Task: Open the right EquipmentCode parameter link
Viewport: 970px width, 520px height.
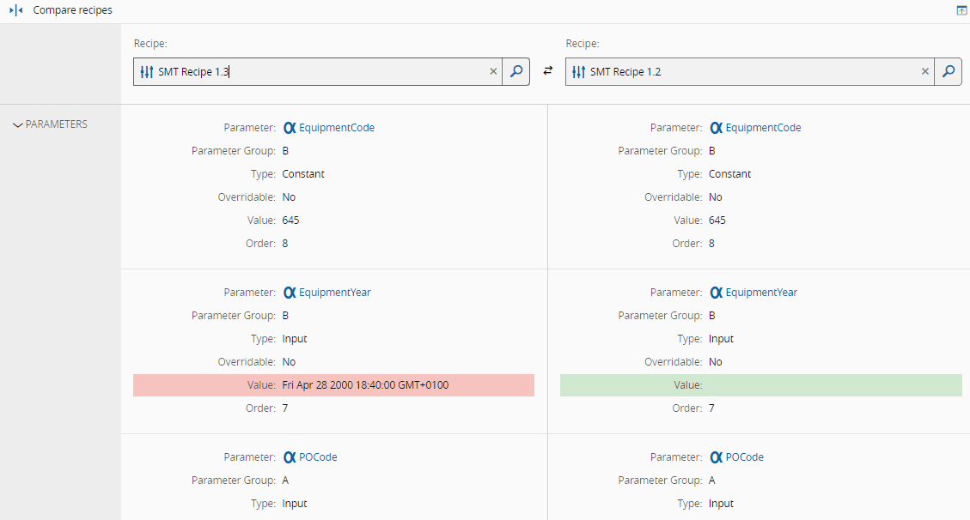Action: point(763,128)
